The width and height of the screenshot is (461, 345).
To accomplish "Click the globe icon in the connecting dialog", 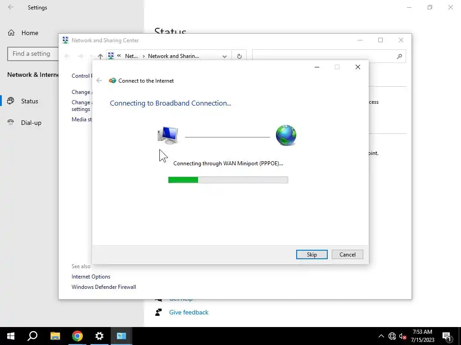I will coord(286,135).
